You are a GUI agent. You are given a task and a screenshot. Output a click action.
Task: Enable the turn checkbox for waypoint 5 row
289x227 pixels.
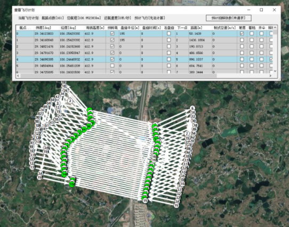coord(112,65)
